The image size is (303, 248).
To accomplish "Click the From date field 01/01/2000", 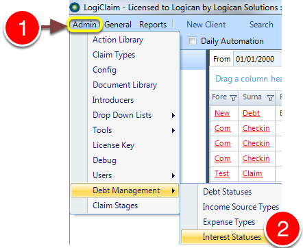I will [x=257, y=59].
